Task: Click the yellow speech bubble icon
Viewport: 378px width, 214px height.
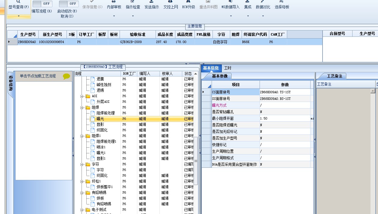Action: [x=67, y=77]
